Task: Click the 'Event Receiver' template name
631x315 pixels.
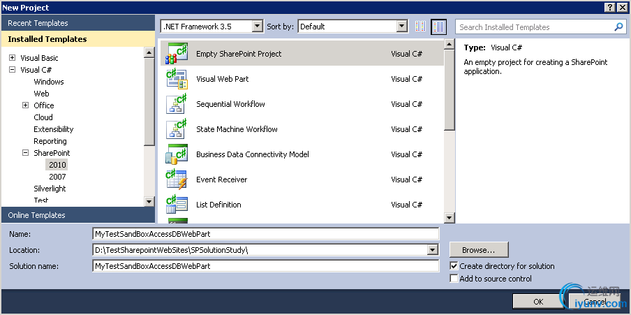Action: coord(222,180)
